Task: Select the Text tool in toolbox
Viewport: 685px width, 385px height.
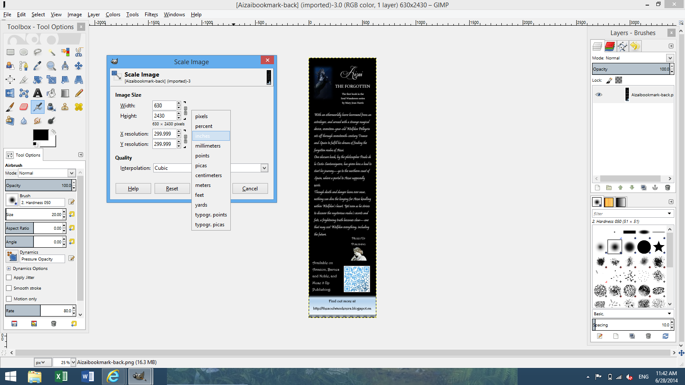Action: click(38, 93)
